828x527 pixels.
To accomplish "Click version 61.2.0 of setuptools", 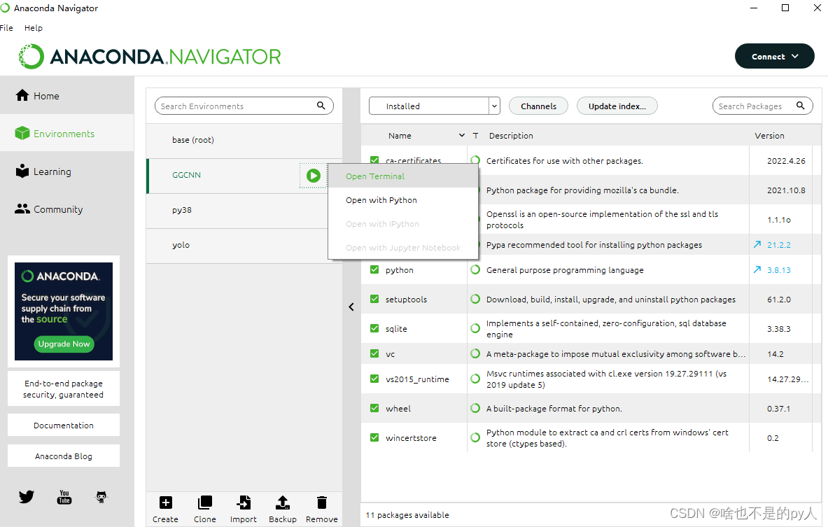I will (x=779, y=300).
